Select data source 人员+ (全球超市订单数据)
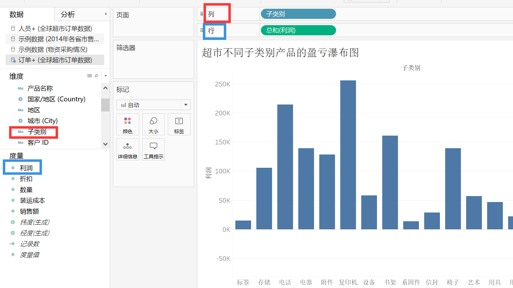 coord(55,28)
